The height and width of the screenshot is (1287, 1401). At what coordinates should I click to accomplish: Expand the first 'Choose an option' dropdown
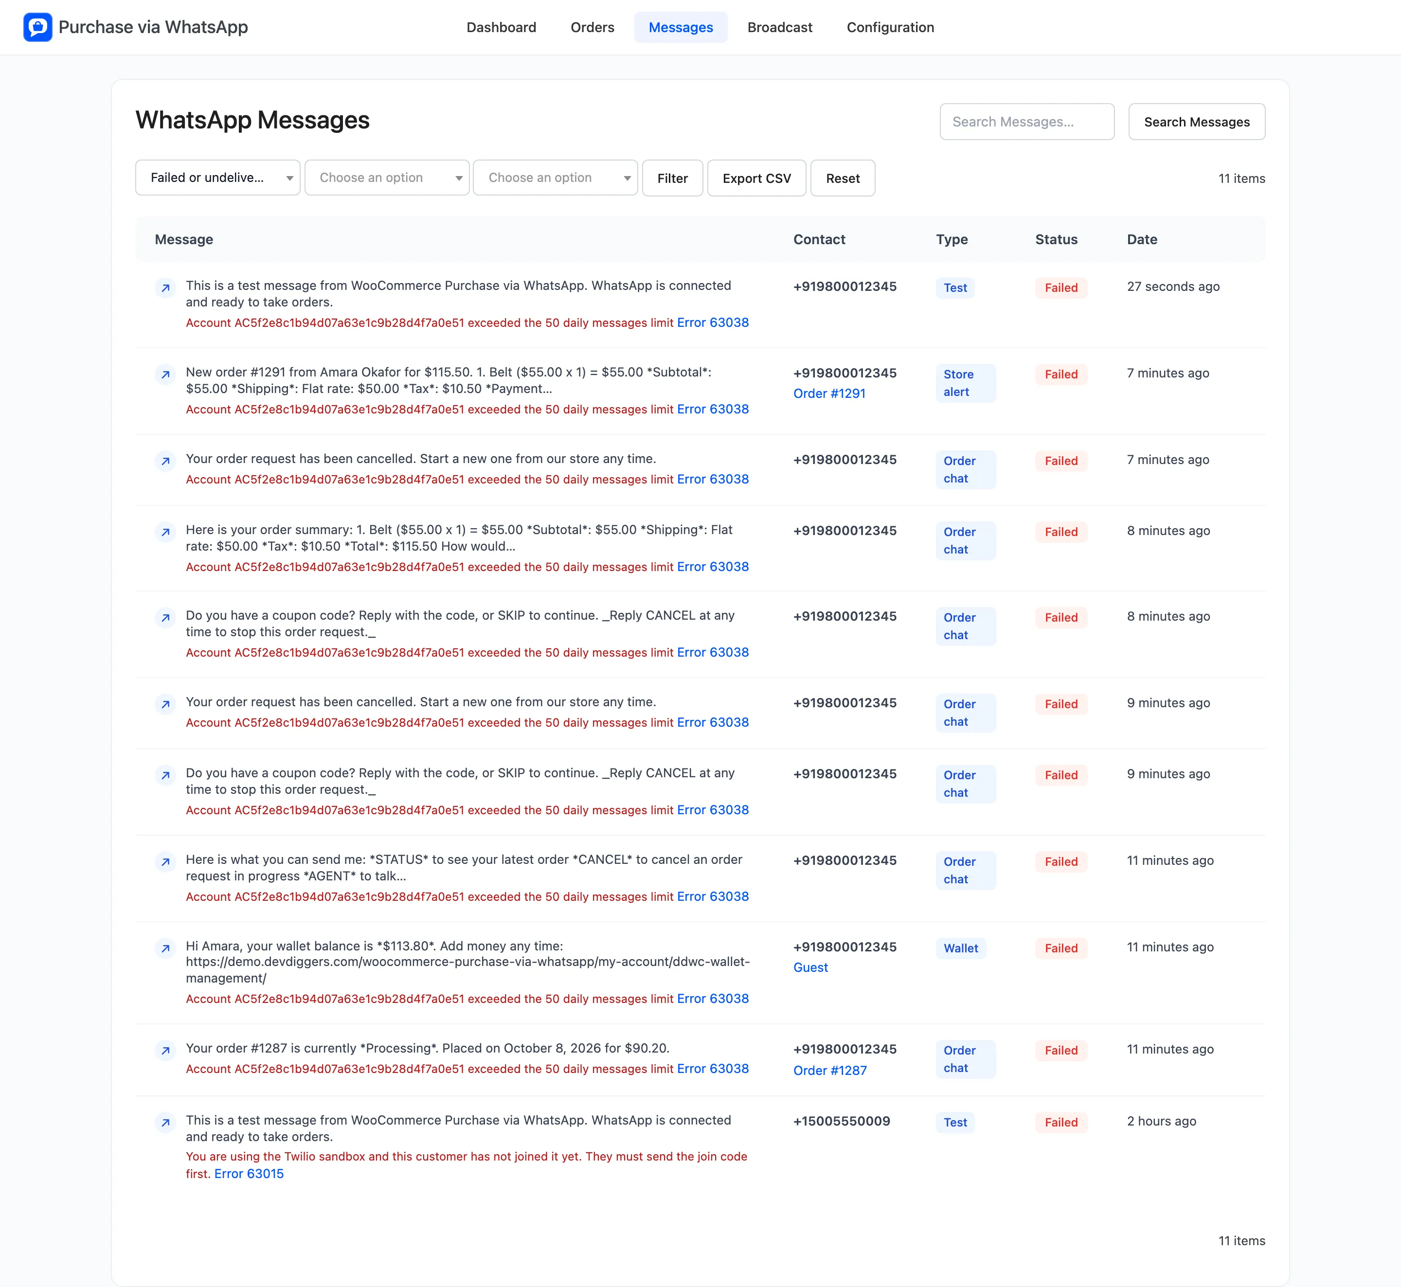click(387, 178)
